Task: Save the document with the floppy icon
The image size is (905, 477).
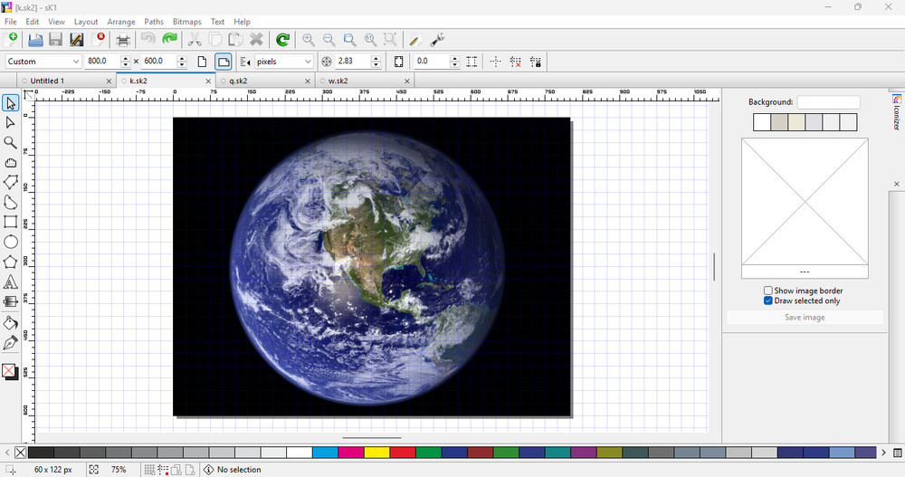Action: click(x=55, y=39)
